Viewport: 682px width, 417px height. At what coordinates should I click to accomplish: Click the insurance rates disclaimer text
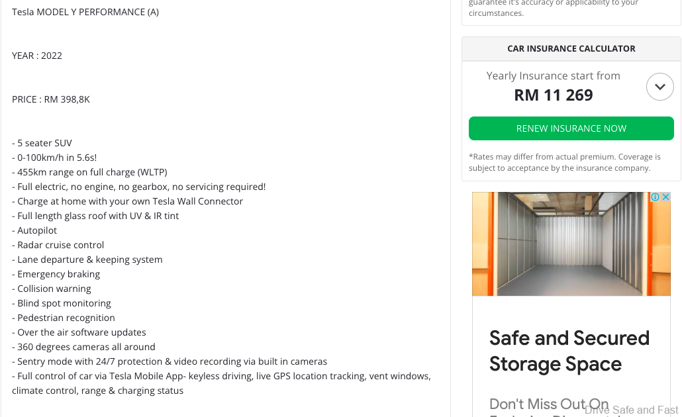click(564, 162)
